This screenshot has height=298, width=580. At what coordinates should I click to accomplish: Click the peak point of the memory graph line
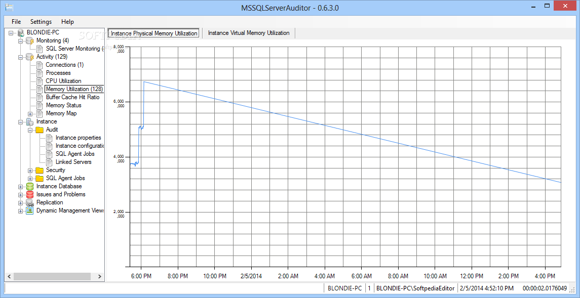[144, 81]
